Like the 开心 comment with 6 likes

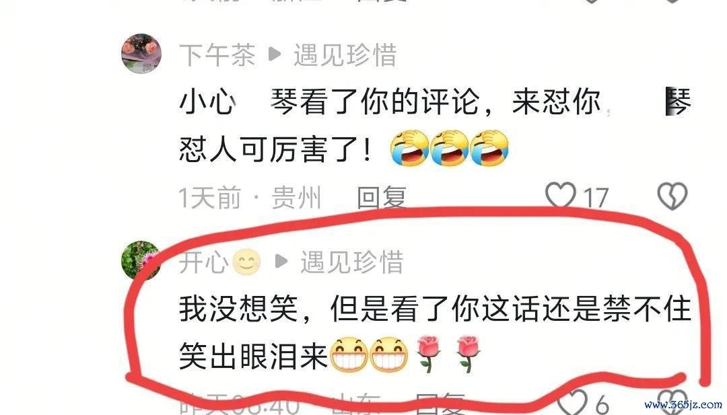click(572, 402)
